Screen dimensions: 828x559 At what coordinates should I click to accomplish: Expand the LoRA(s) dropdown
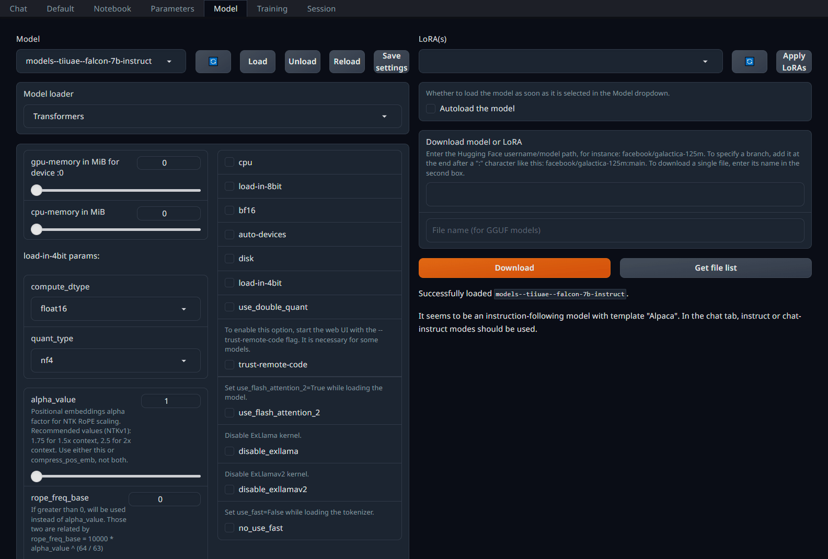tap(571, 61)
